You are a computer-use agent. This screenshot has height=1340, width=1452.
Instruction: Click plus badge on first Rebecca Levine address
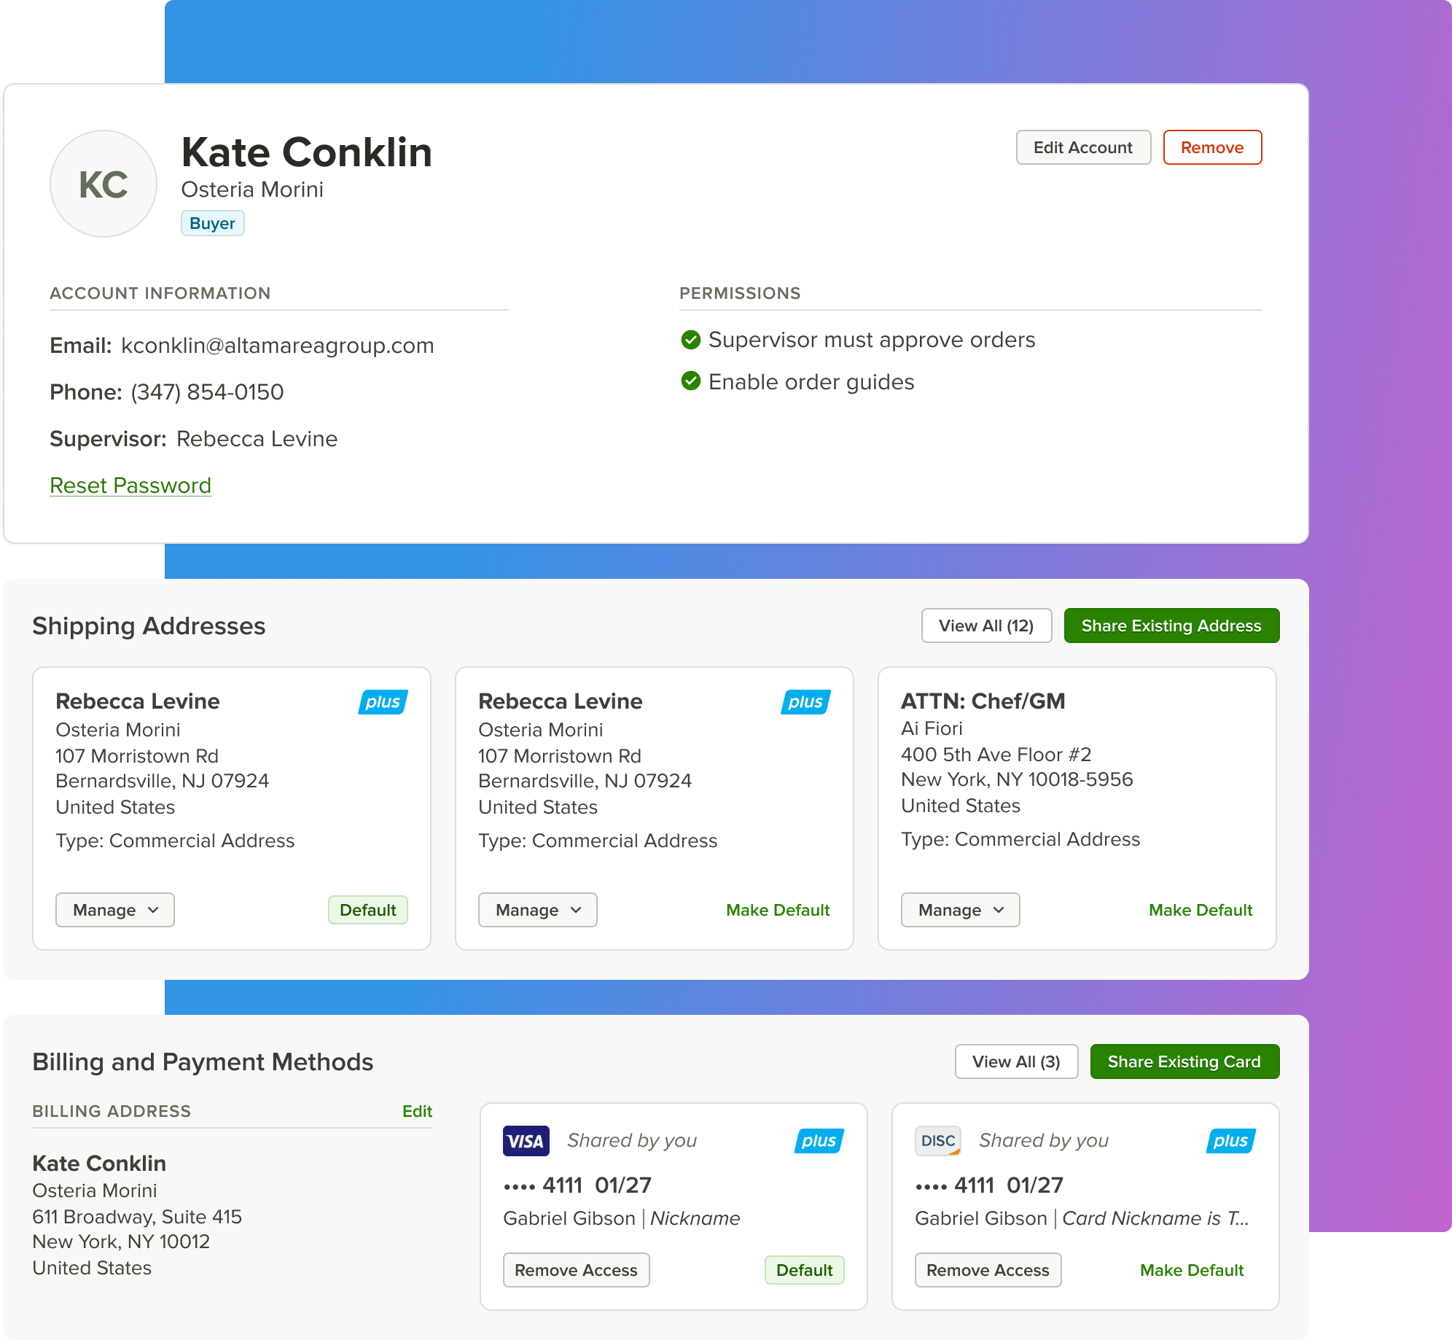(x=383, y=702)
